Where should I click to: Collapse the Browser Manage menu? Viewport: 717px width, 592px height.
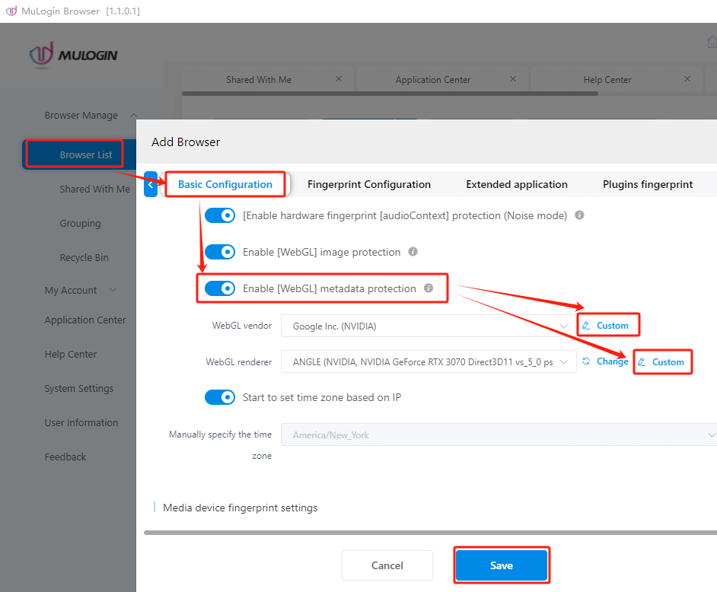coord(134,115)
